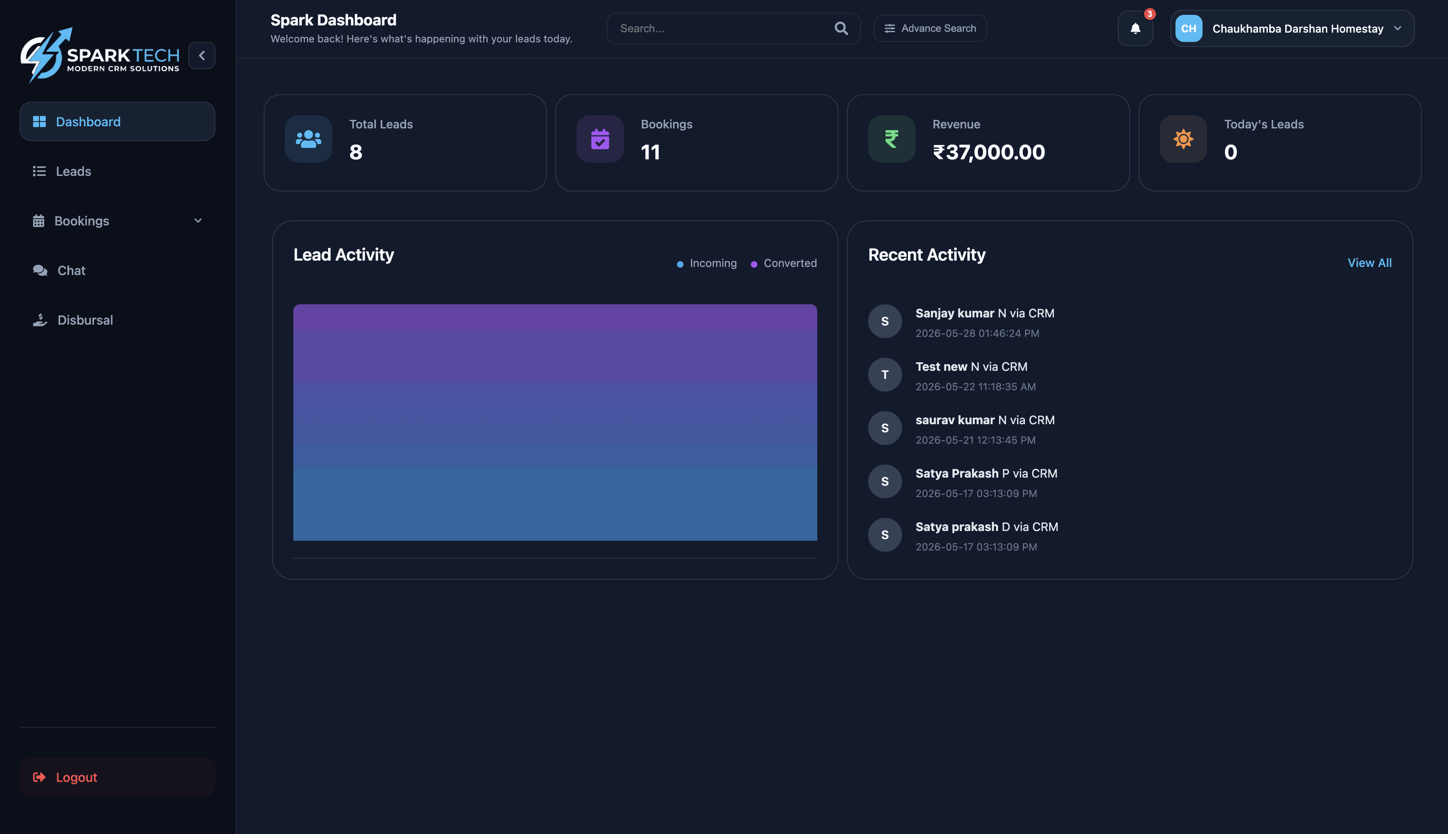Click the Advance Search button
This screenshot has height=834, width=1448.
[930, 28]
